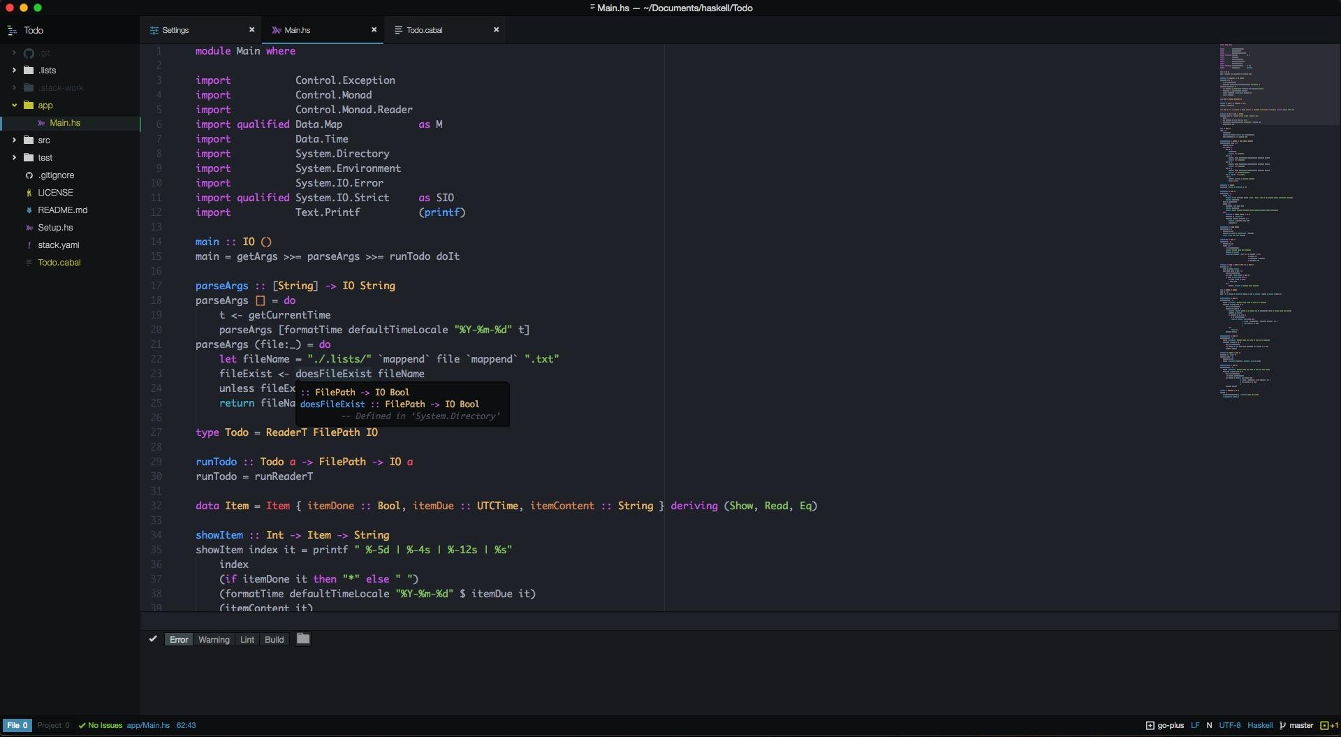Click the Haskell lambda icon on the Main.hs tab

pyautogui.click(x=278, y=30)
